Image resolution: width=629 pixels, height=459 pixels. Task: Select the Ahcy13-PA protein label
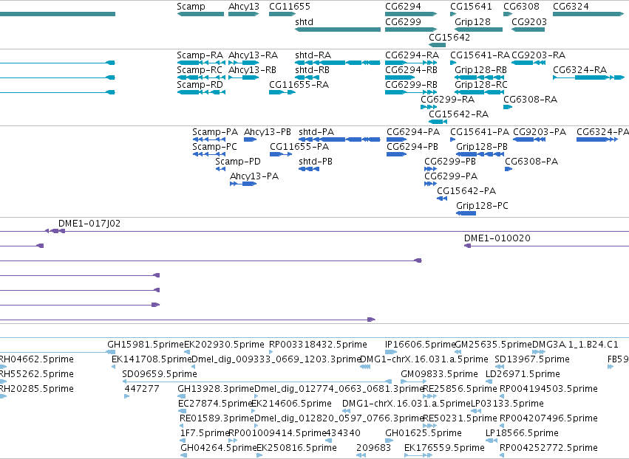pyautogui.click(x=254, y=176)
